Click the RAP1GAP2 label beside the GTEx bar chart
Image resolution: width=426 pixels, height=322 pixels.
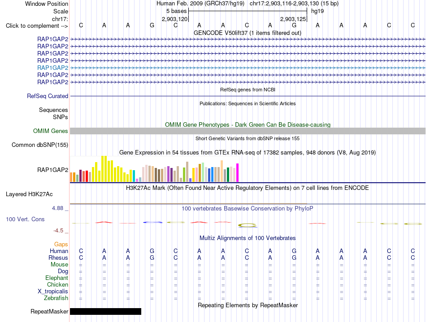pyautogui.click(x=53, y=170)
